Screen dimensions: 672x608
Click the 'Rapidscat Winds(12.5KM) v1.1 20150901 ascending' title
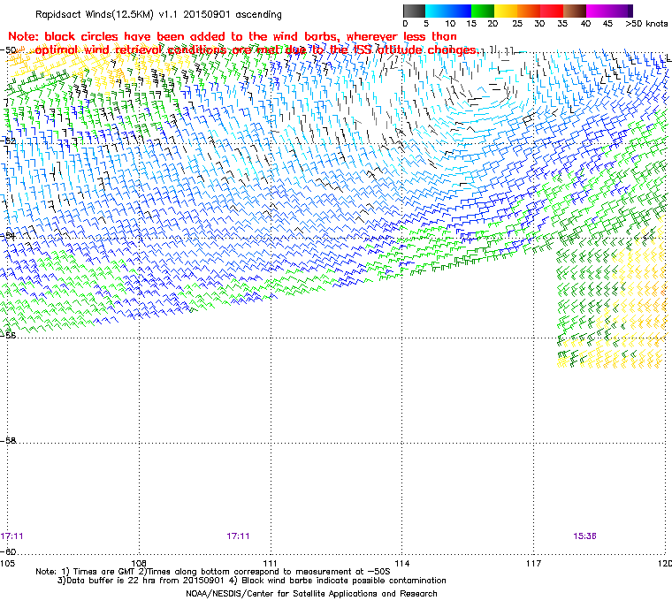pyautogui.click(x=158, y=14)
